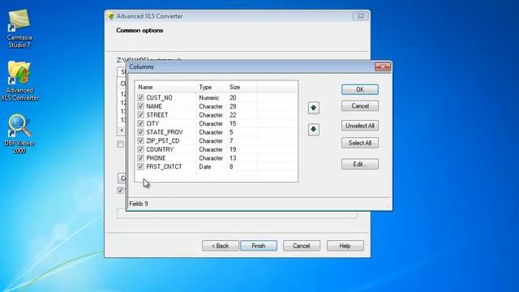Viewport: 519px width, 292px height.
Task: Uncheck the COUNTRY column checkbox
Action: pos(140,149)
